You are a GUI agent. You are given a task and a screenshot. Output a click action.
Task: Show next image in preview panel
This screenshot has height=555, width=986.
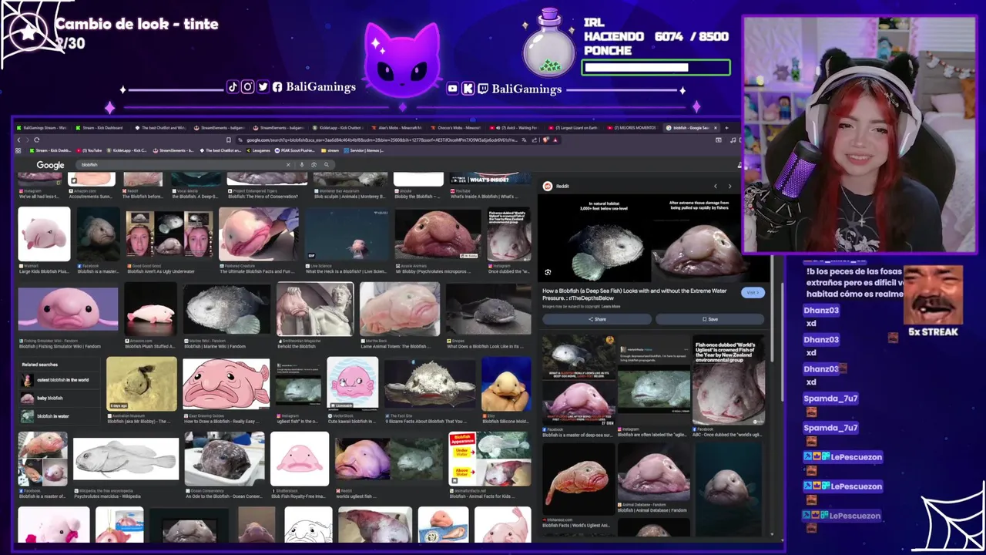click(x=729, y=186)
